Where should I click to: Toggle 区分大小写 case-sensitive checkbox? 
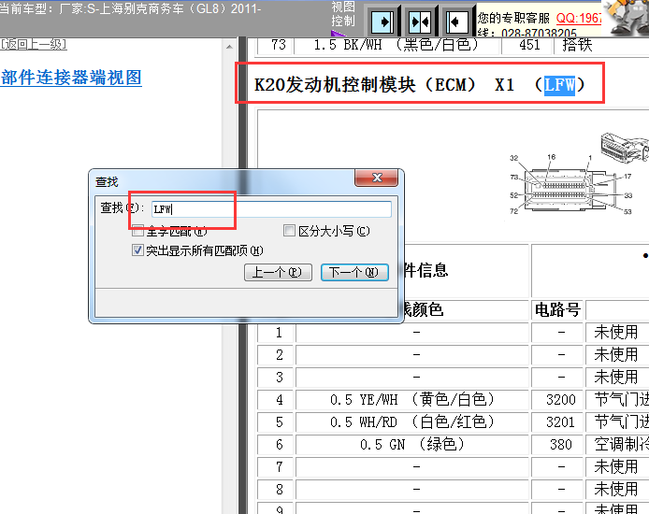point(289,230)
